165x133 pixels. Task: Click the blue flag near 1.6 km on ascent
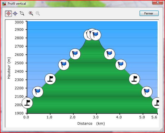pyautogui.click(x=64, y=64)
